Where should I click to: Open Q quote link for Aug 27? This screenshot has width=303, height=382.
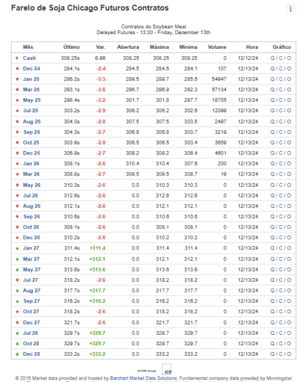click(273, 291)
